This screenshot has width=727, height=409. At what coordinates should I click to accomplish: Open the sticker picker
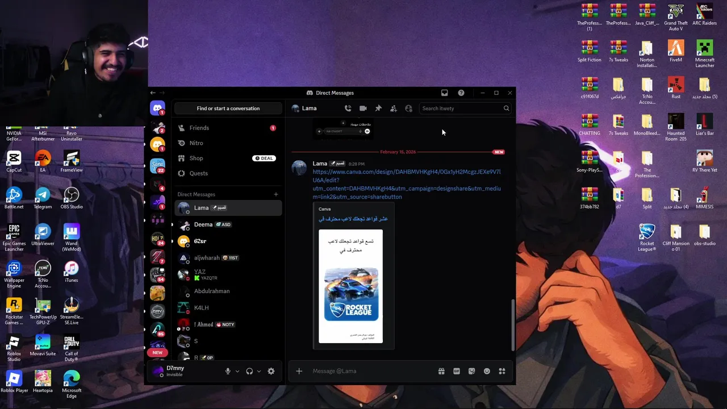471,371
